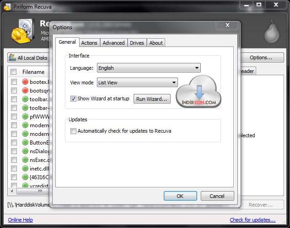290x228 pixels.
Task: Click the Recover button
Action: click(261, 205)
